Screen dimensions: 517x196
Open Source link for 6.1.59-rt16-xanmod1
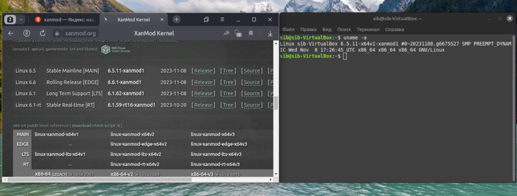(x=252, y=105)
